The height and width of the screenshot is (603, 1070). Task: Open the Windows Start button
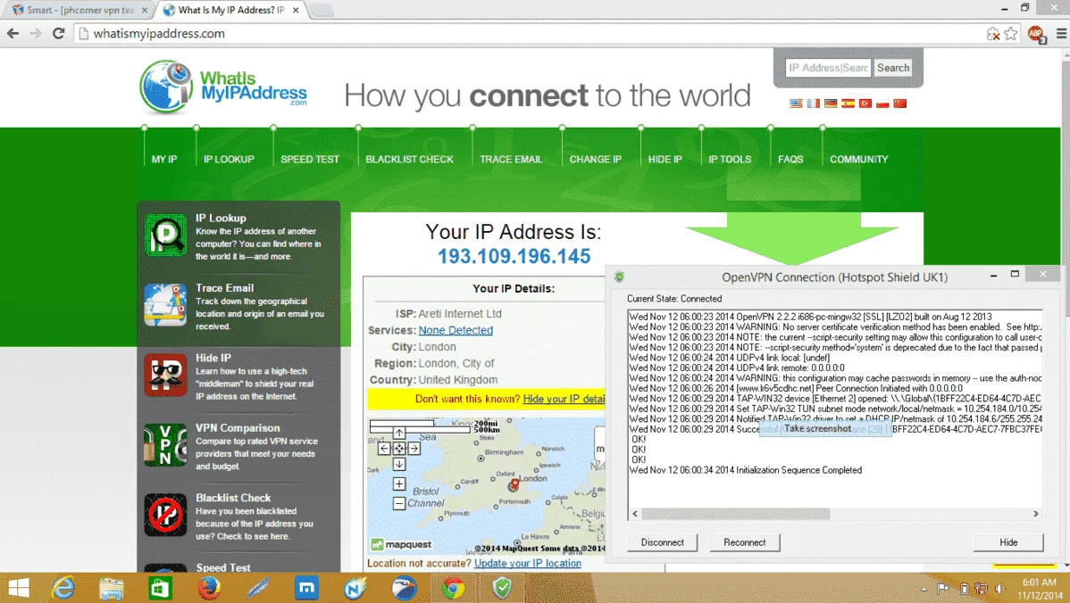pos(19,588)
